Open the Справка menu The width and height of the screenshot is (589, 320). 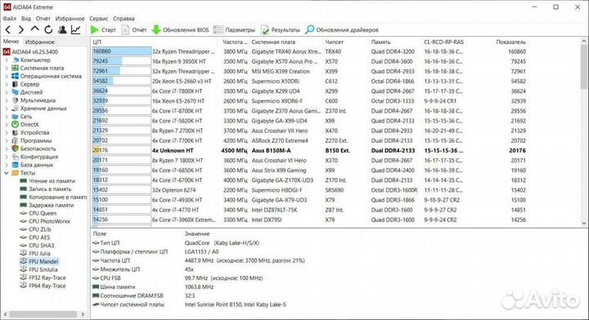point(124,18)
